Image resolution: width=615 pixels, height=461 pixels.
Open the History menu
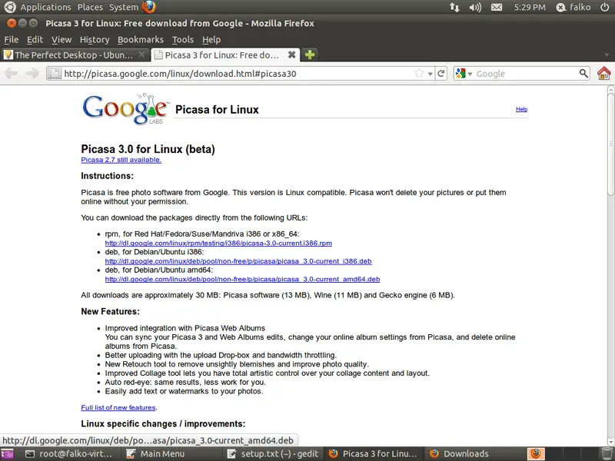pyautogui.click(x=95, y=40)
